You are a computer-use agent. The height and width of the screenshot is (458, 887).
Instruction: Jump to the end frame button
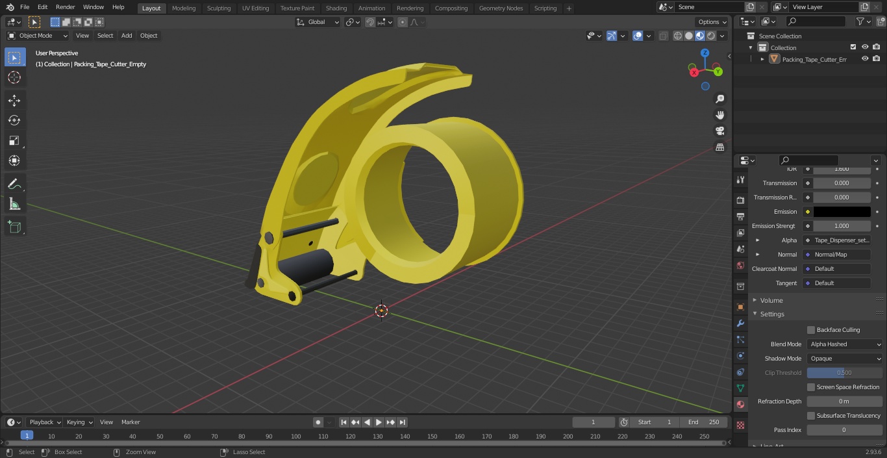point(403,422)
